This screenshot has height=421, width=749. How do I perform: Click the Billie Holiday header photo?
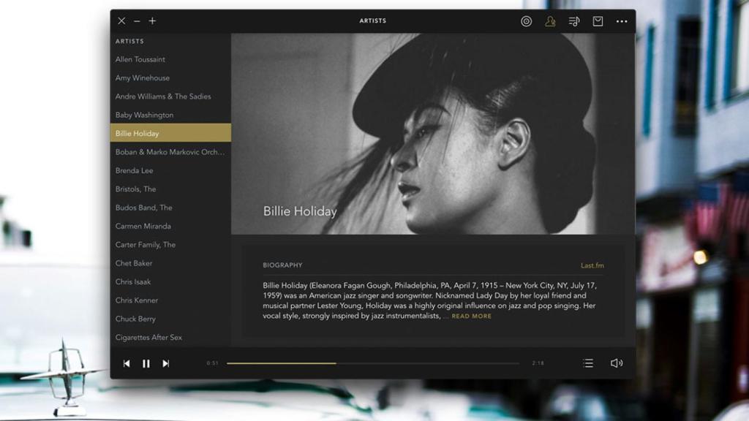click(433, 133)
